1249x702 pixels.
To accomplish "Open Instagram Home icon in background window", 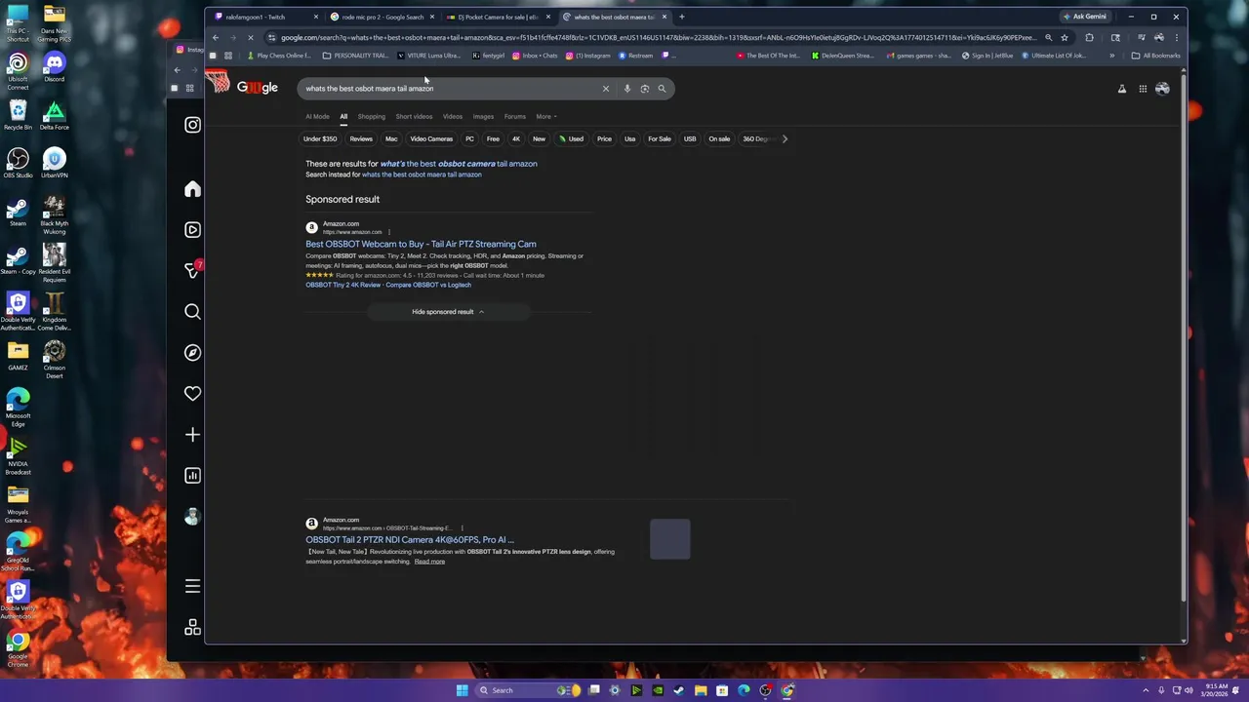I will click(192, 189).
